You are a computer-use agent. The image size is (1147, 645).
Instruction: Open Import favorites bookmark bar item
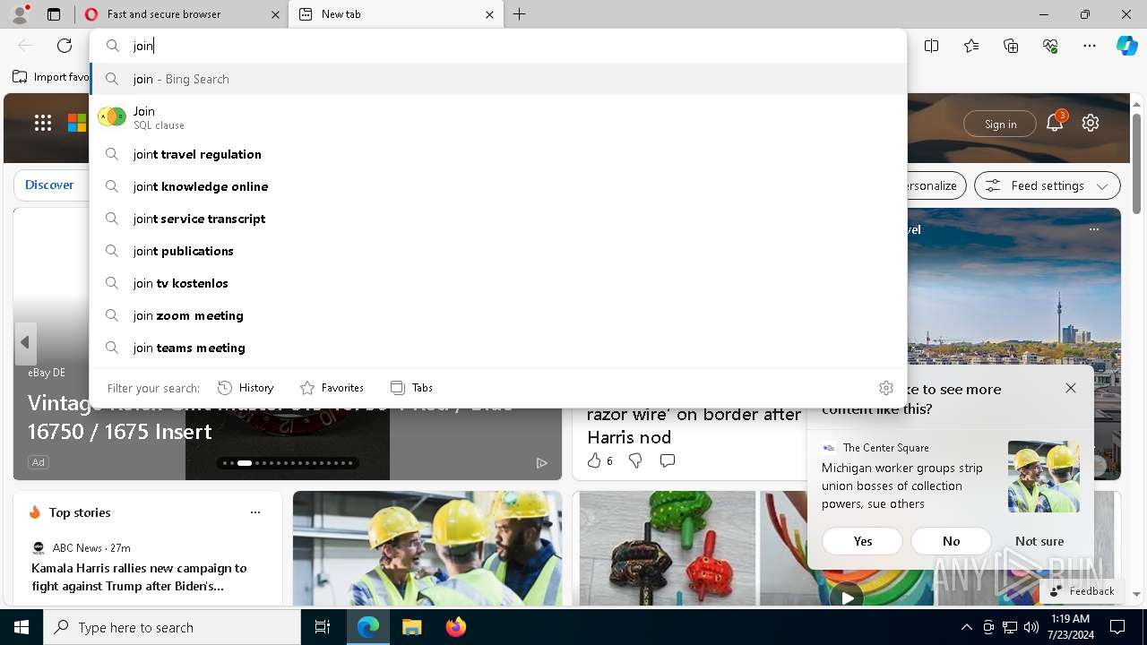(x=51, y=77)
